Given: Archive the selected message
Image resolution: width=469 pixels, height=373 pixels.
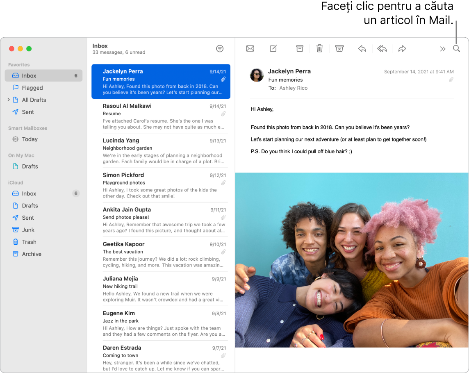Looking at the screenshot, I should (x=299, y=48).
